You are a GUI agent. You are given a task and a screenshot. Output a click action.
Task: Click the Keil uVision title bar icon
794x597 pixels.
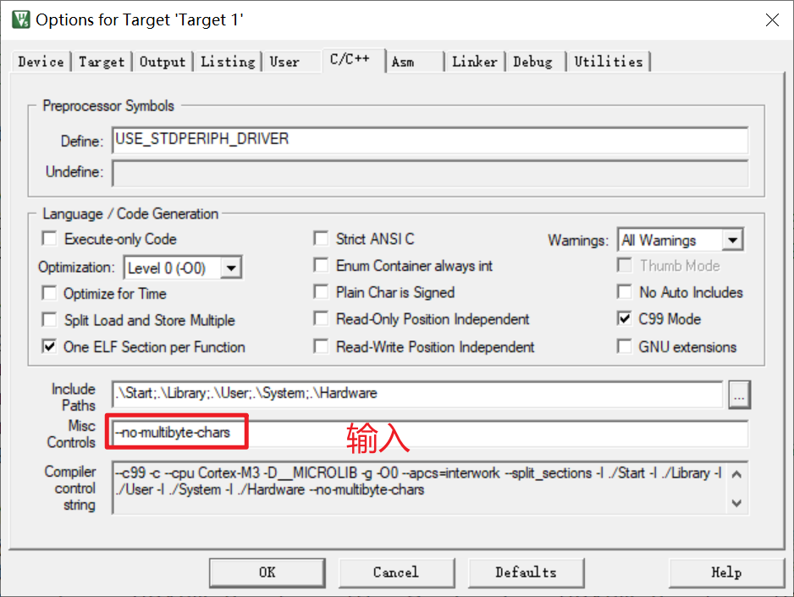coord(21,19)
